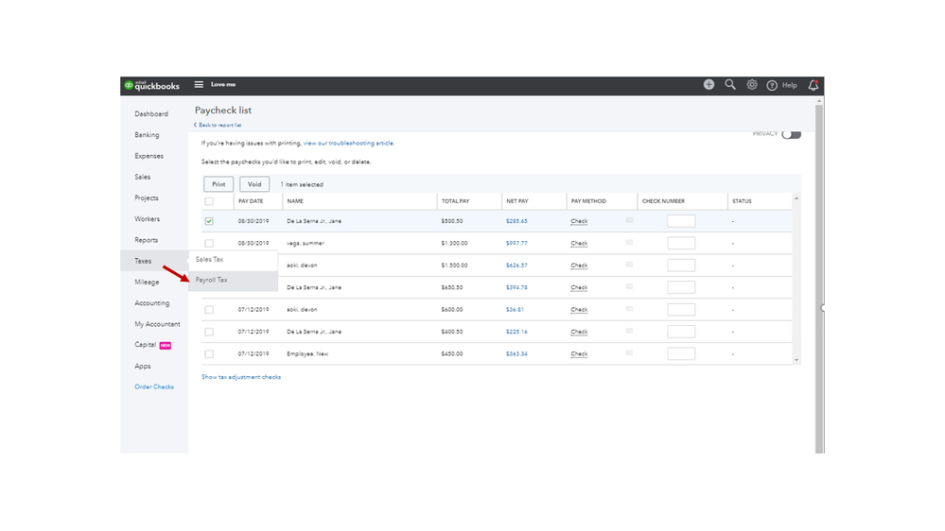Toggle the Privacy switch
The height and width of the screenshot is (531, 945).
[791, 134]
